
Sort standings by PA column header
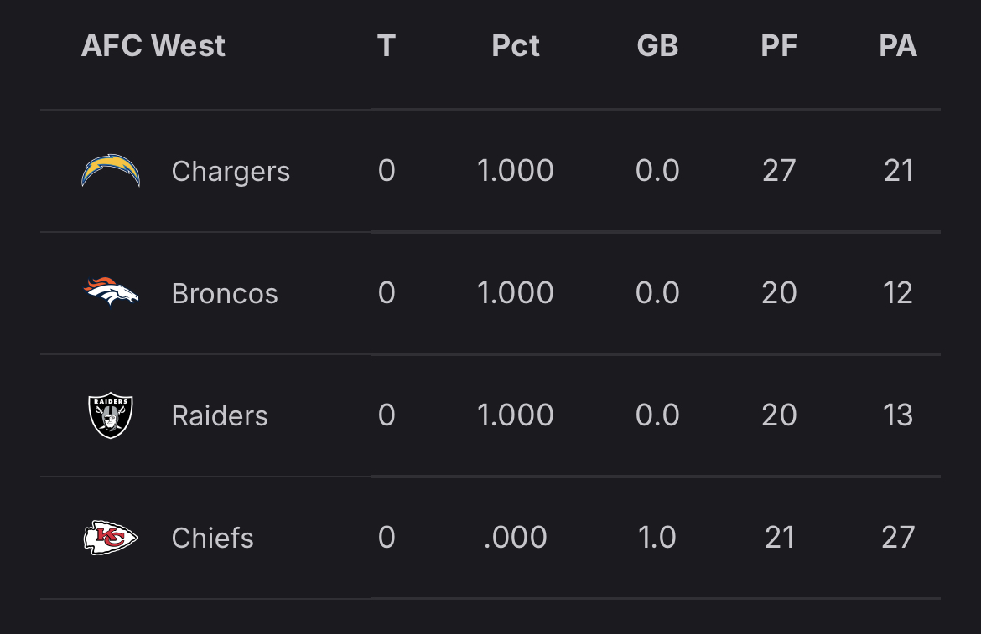(x=898, y=46)
